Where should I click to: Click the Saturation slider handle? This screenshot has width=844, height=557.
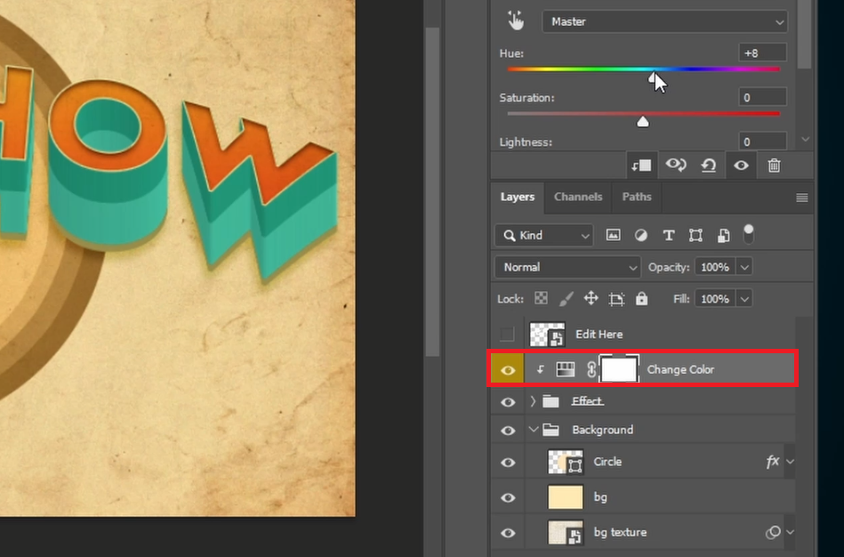[643, 121]
